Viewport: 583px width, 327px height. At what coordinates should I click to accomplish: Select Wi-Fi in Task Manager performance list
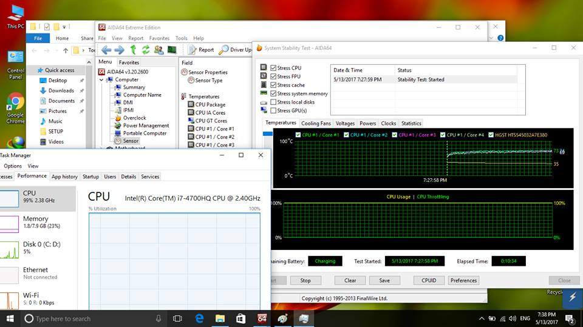38,300
